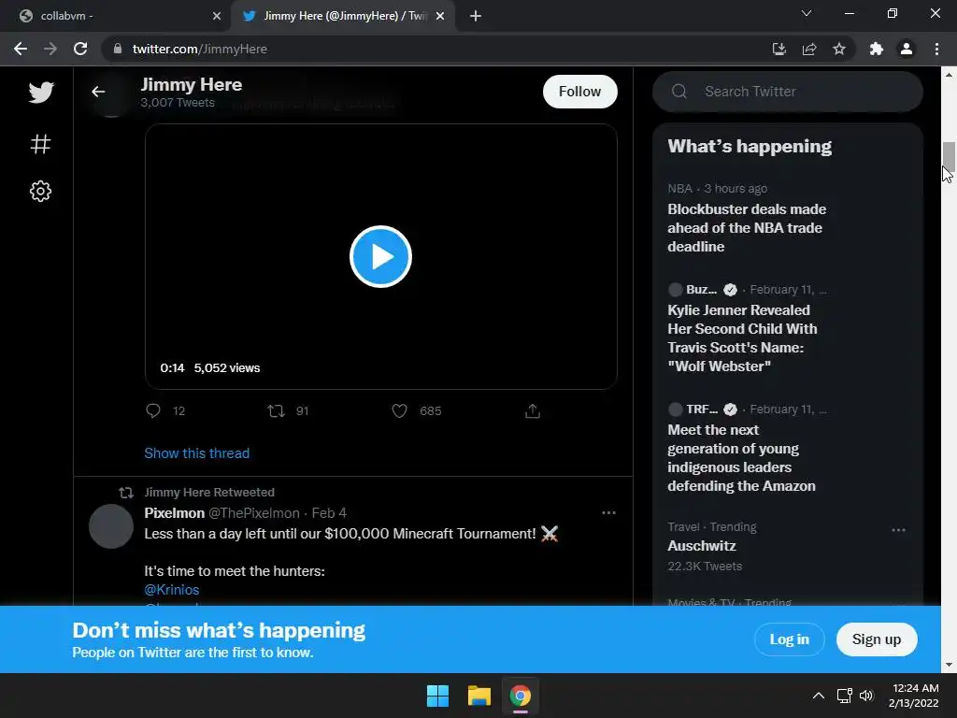Open the Kylie Jenner Wolf Webster story

point(742,338)
